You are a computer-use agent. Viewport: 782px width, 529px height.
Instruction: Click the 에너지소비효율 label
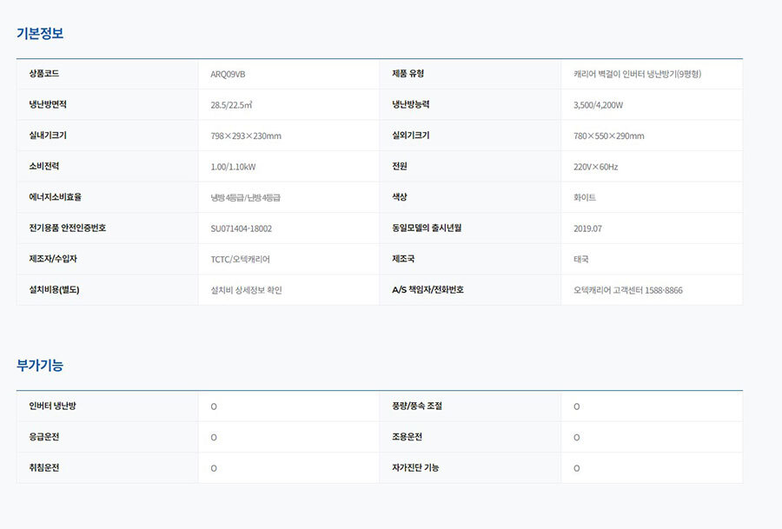tap(55, 197)
